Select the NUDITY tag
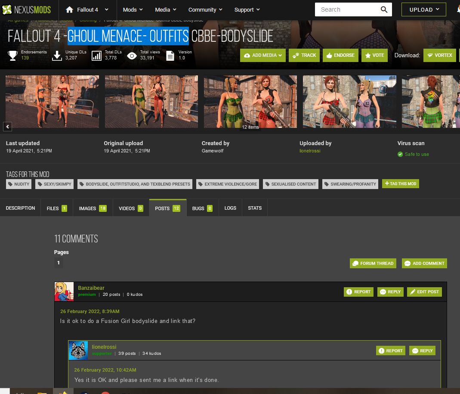460x394 pixels. (x=19, y=184)
